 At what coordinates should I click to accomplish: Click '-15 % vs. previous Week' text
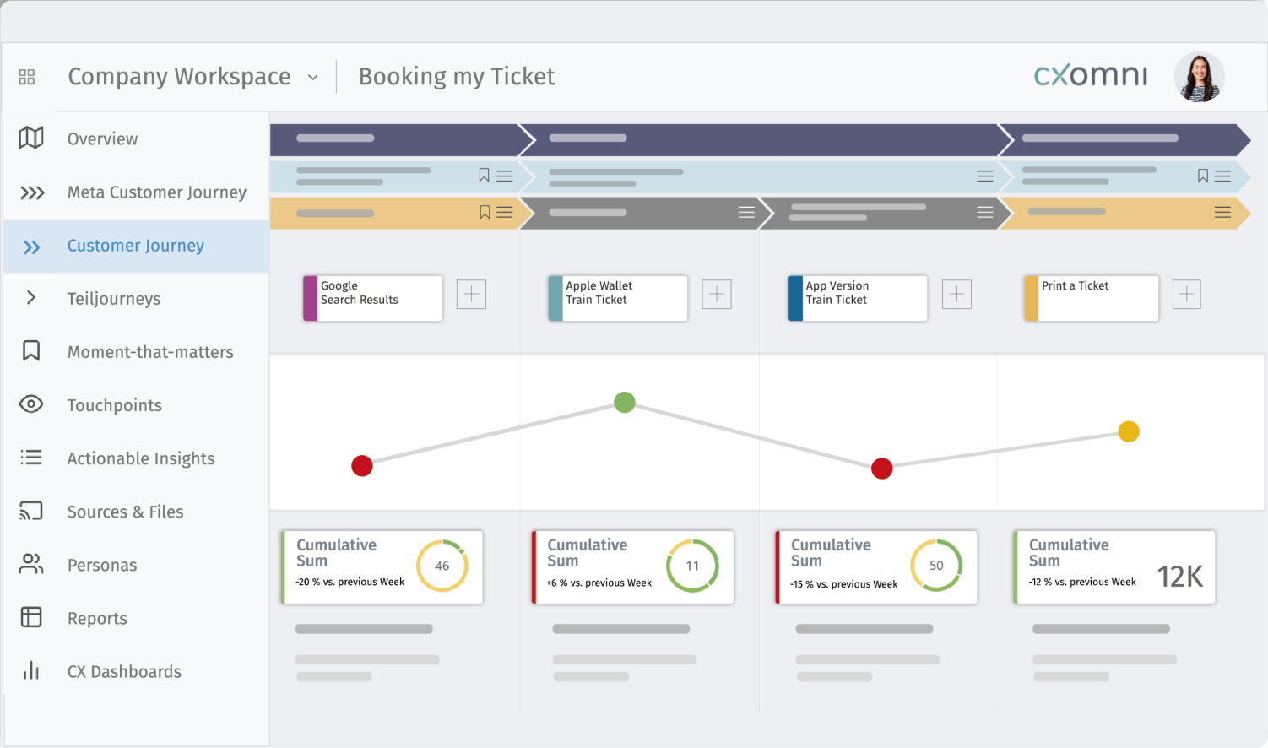(844, 584)
